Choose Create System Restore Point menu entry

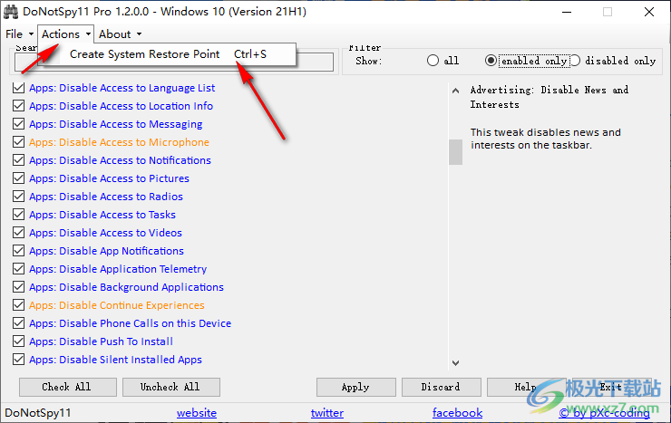168,54
